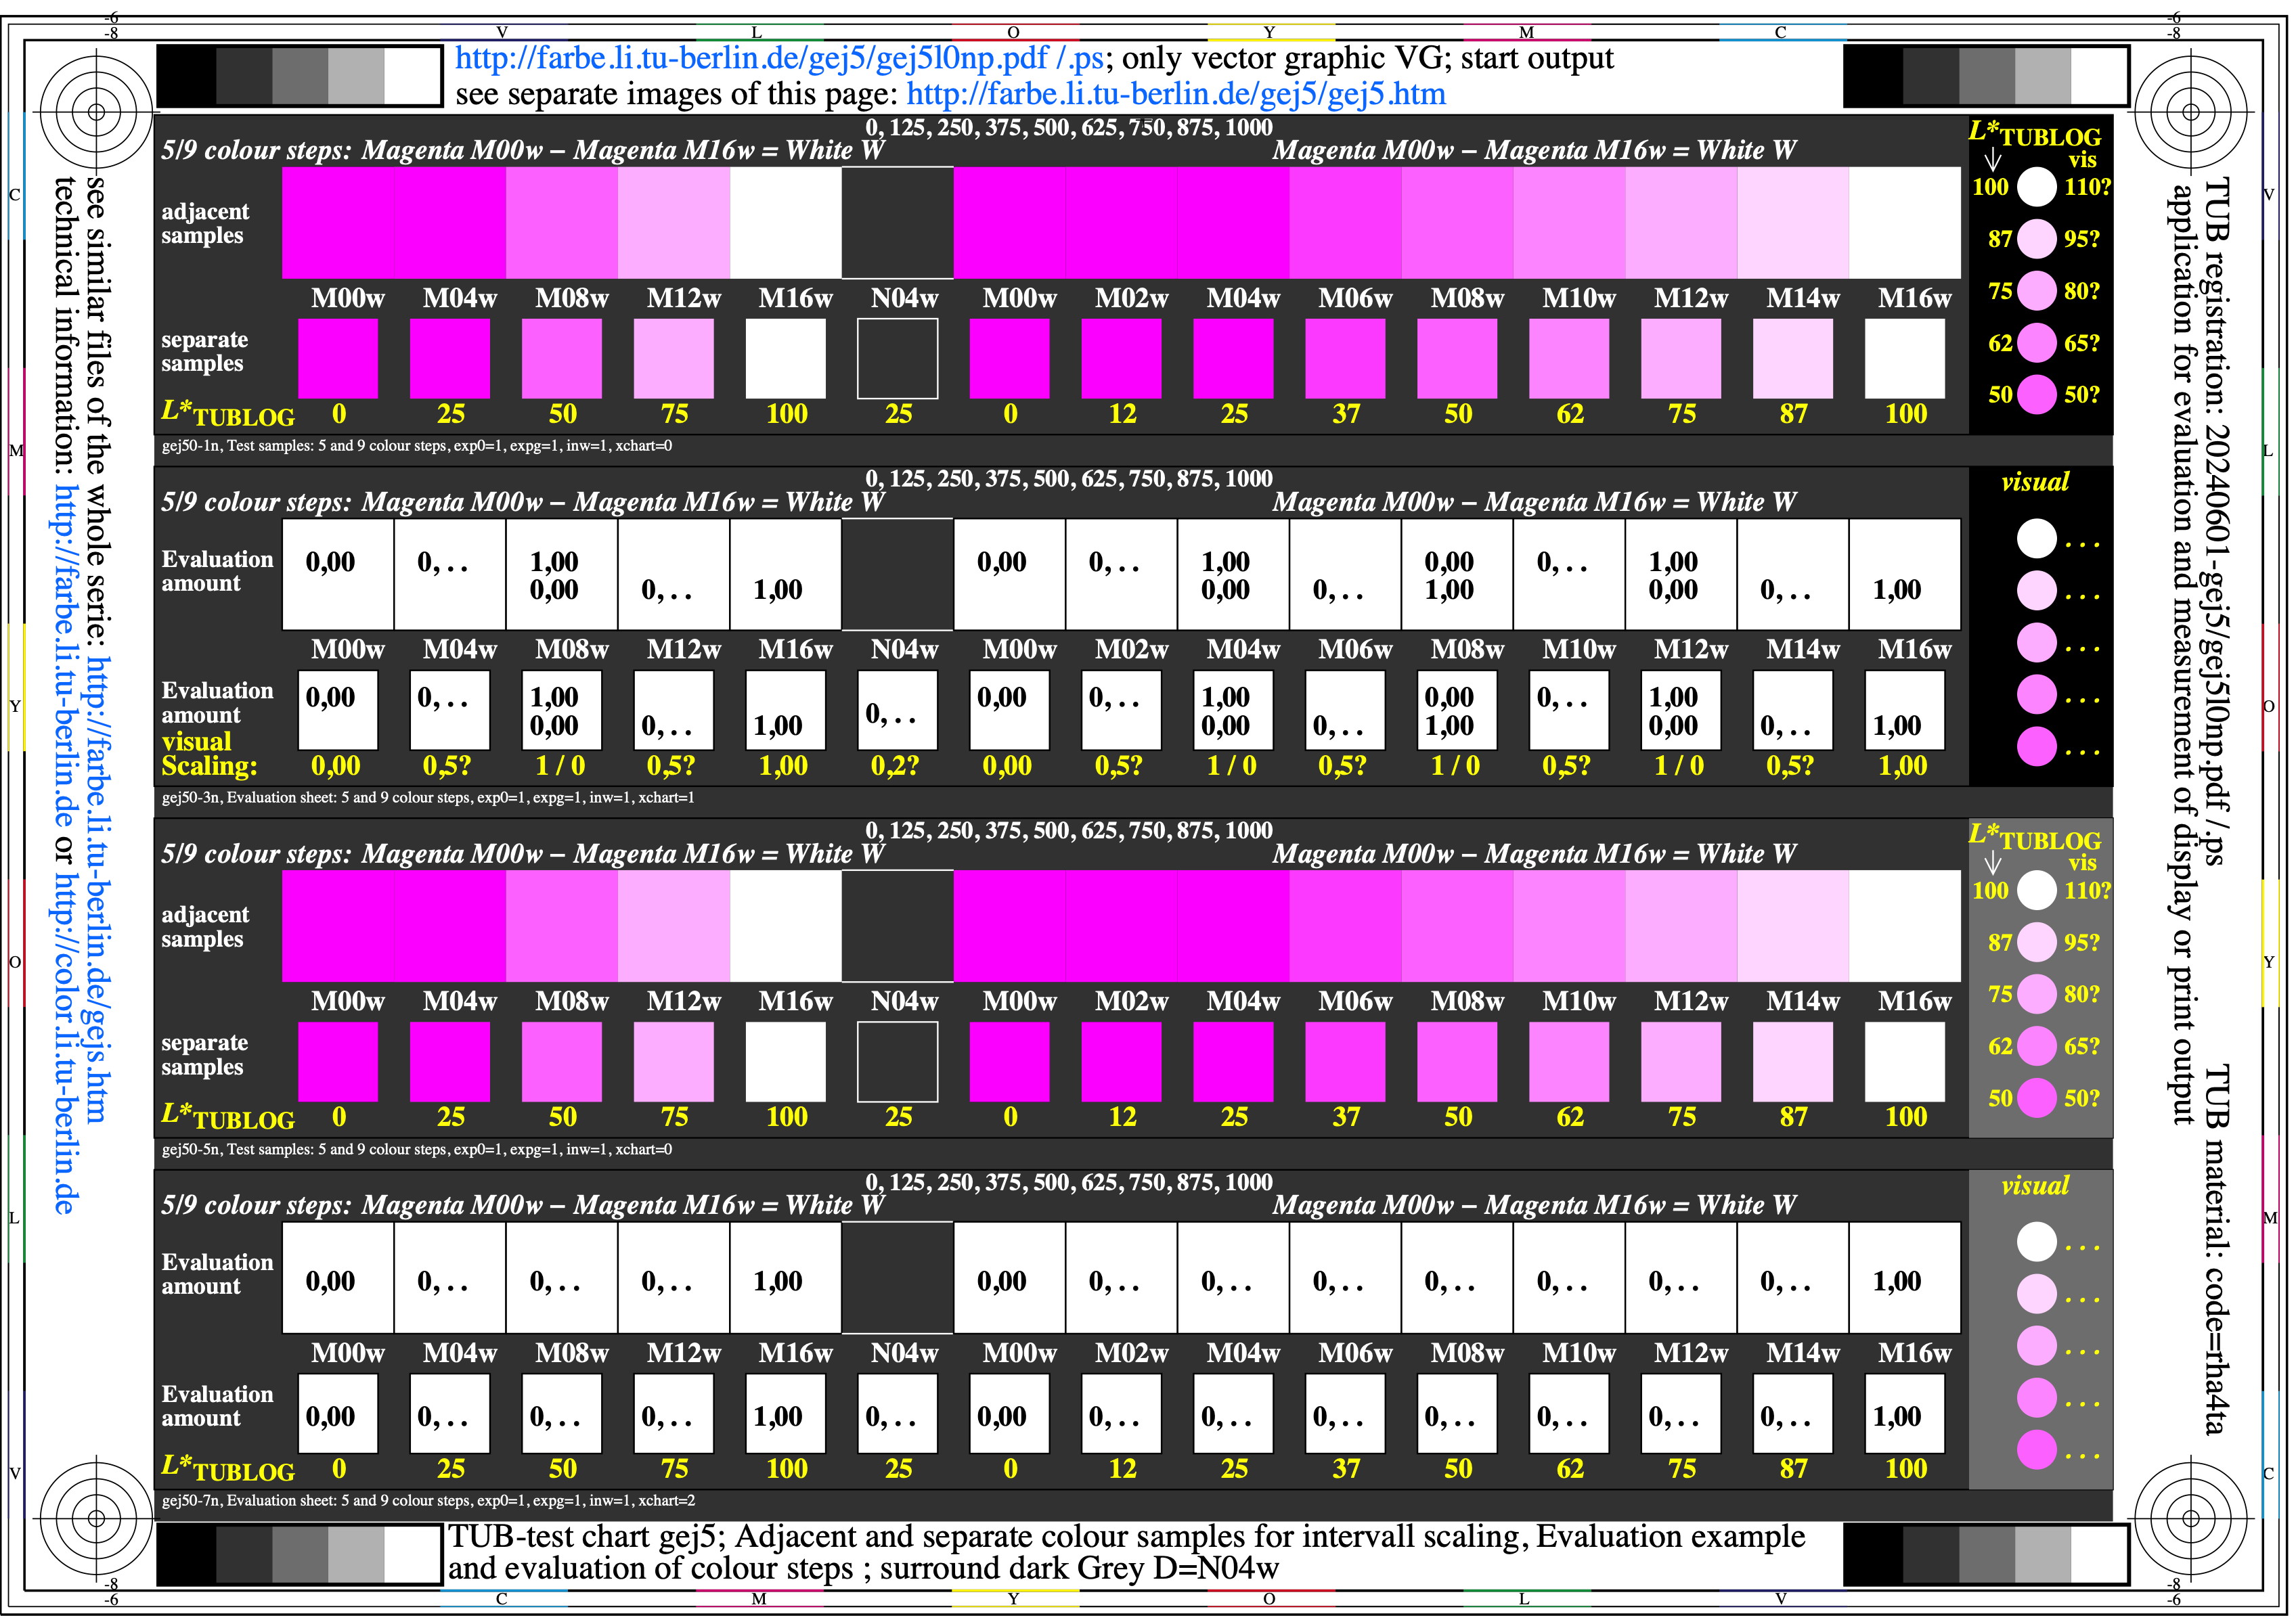Click white circle between 100 and 110? in black sidebar
Image resolution: width=2296 pixels, height=1624 pixels.
2037,187
